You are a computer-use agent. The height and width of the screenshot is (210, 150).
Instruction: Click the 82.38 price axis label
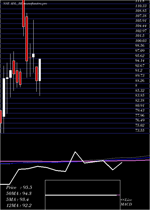(x=140, y=100)
